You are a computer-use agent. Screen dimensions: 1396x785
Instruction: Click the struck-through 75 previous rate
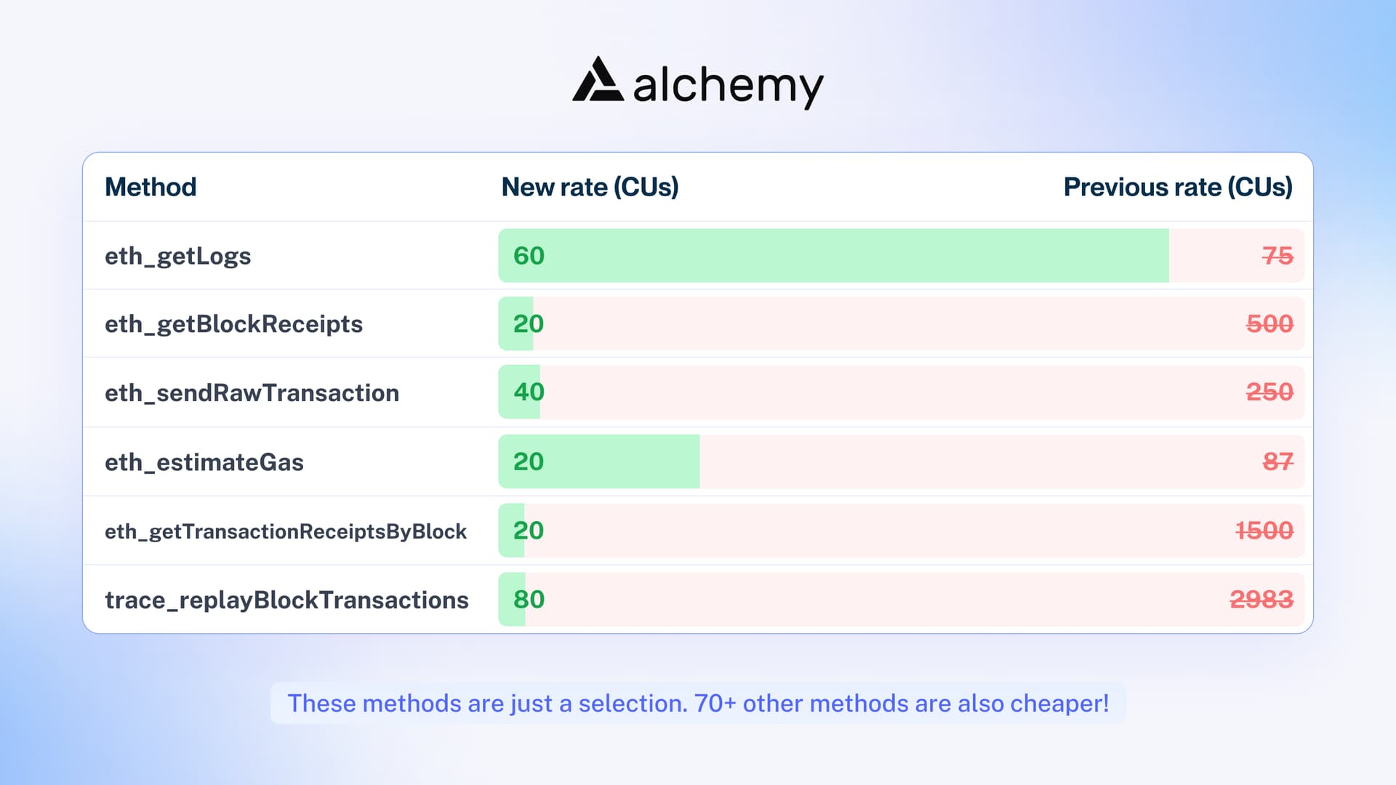click(1277, 256)
